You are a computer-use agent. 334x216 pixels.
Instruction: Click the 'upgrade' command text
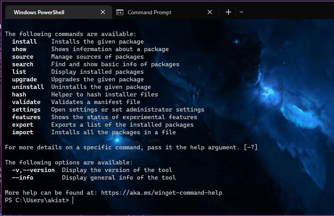24,80
